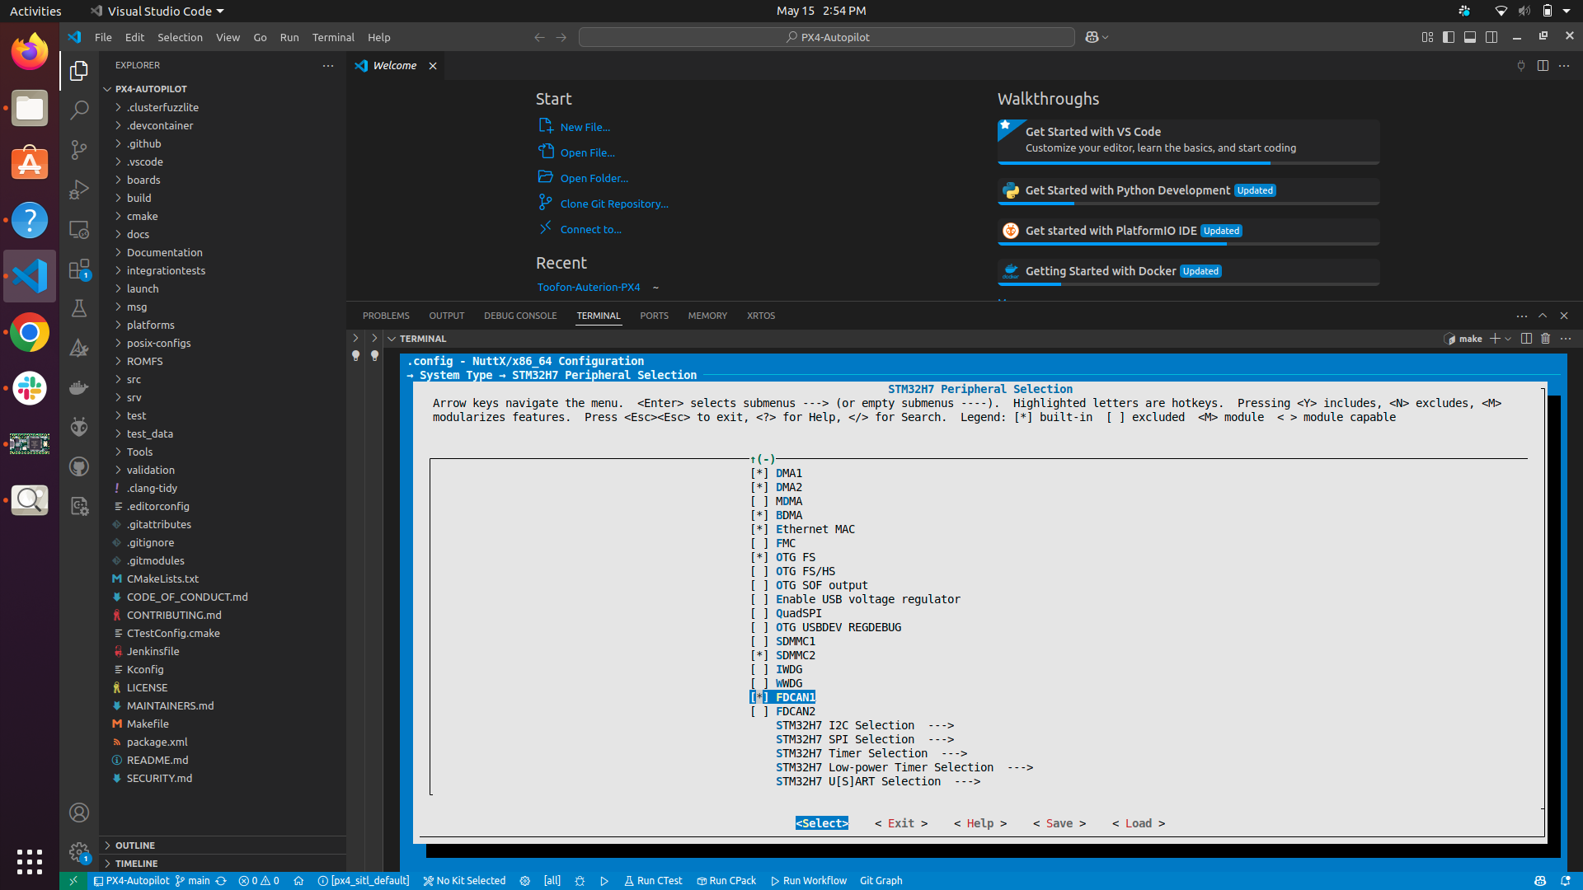This screenshot has width=1583, height=890.
Task: Toggle primary side bar layout icon
Action: tap(1449, 37)
